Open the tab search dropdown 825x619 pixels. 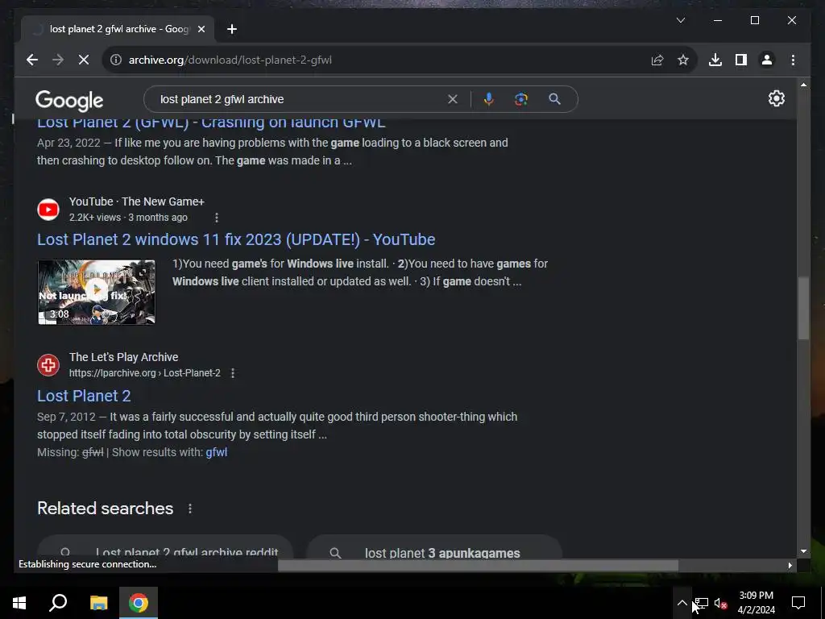tap(680, 20)
